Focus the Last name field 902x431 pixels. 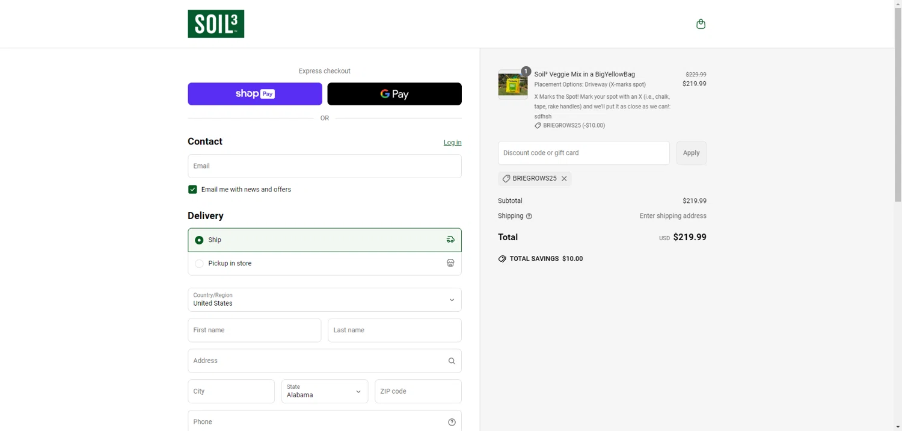point(394,330)
